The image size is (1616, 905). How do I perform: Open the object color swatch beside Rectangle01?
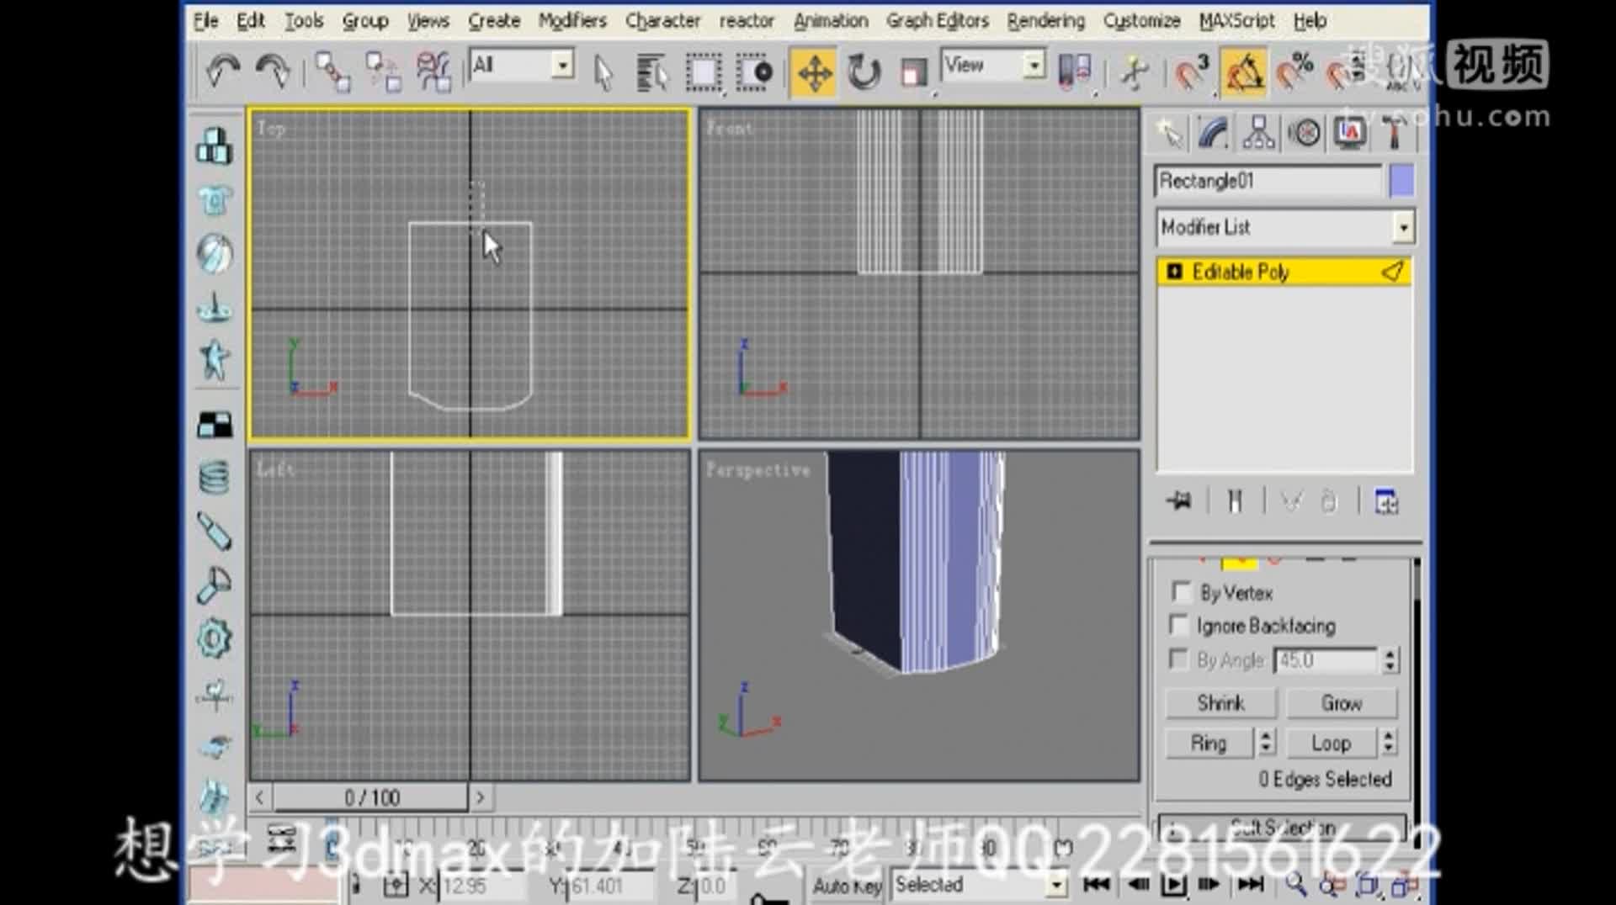tap(1400, 181)
